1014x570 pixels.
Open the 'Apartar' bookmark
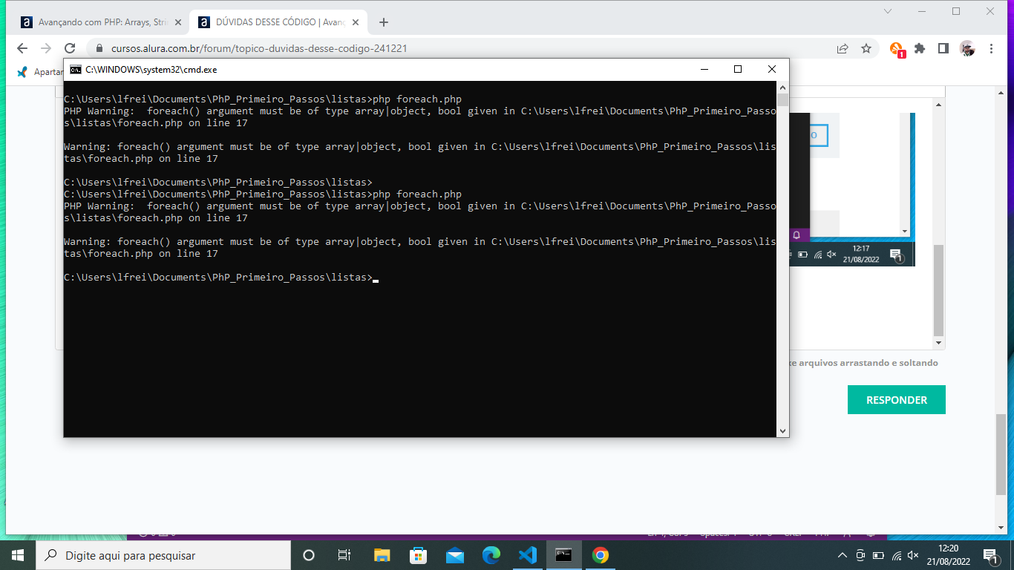tap(40, 72)
